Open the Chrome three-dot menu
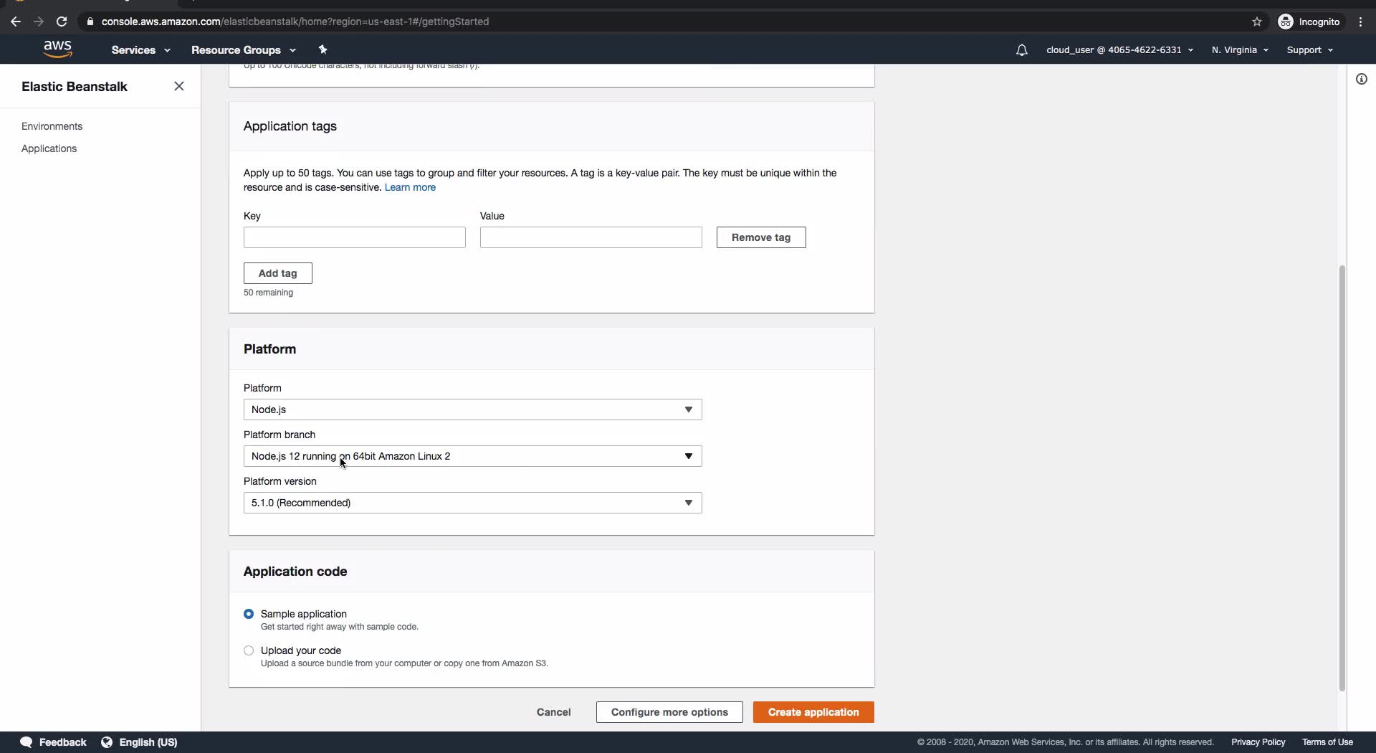Viewport: 1376px width, 753px height. click(x=1360, y=22)
